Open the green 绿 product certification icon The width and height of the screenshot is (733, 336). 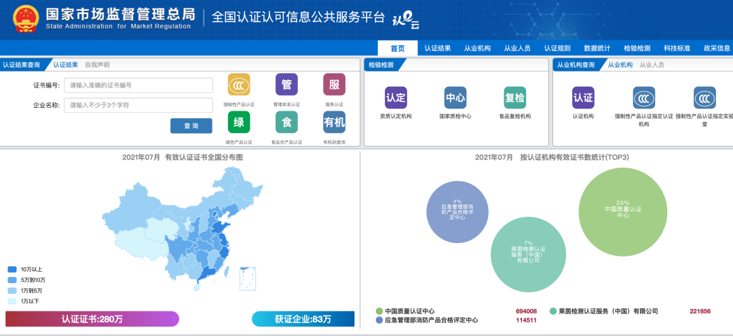[239, 122]
